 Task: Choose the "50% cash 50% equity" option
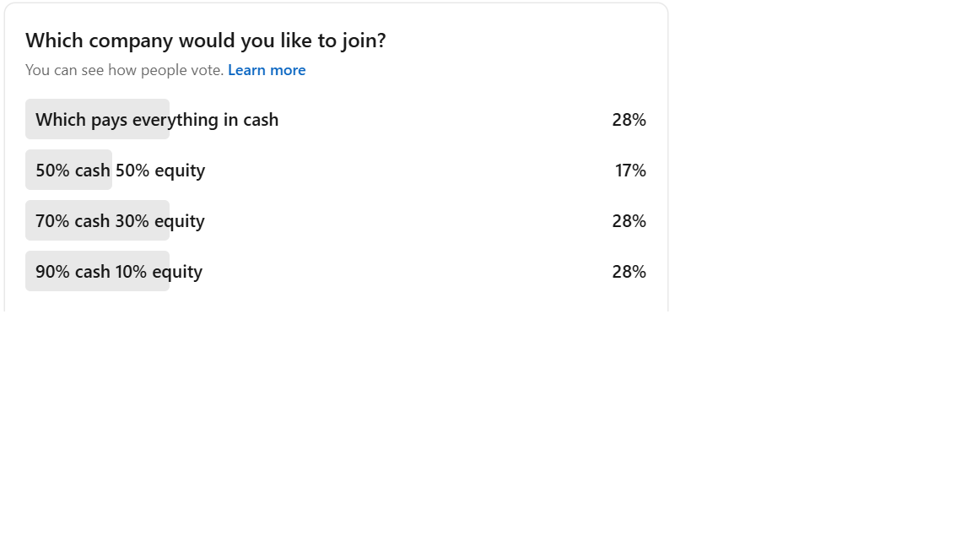[x=120, y=171]
